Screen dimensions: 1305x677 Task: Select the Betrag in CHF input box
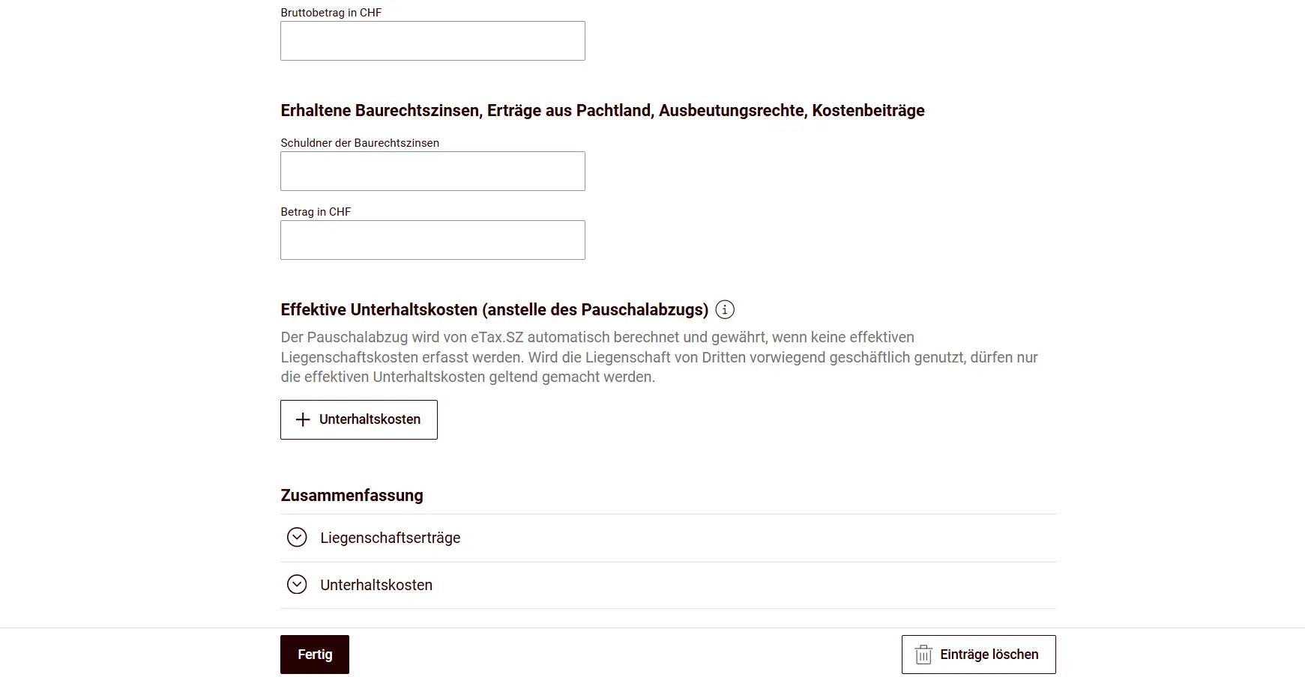coord(433,240)
